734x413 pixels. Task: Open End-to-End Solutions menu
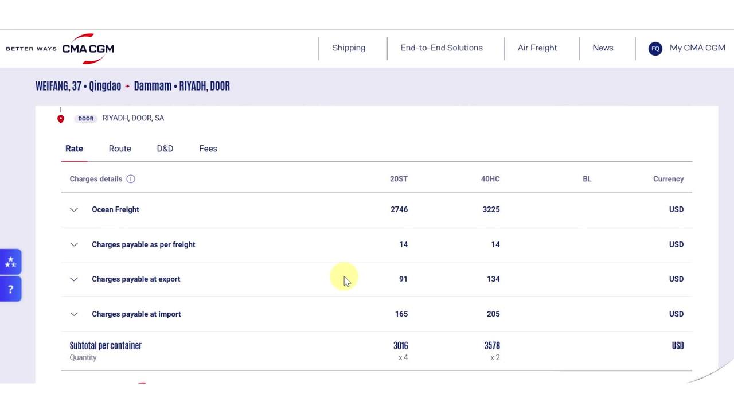tap(442, 48)
